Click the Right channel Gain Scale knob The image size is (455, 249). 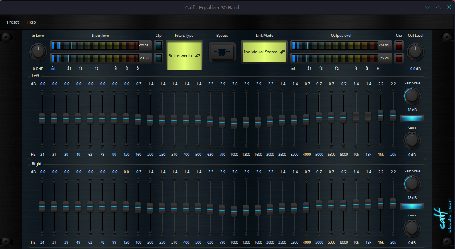[x=412, y=184]
